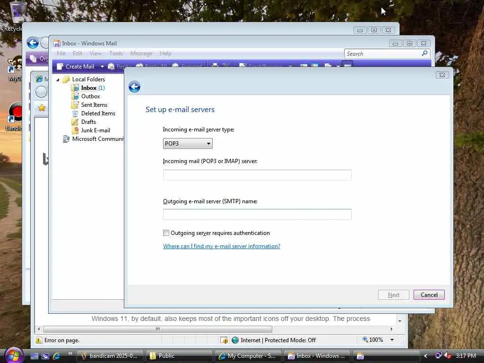The image size is (484, 363).
Task: Select the Sent Items folder
Action: click(x=94, y=105)
